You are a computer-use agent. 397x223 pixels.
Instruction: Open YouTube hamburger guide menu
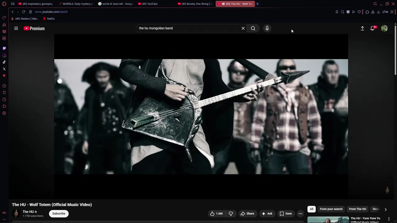[x=16, y=28]
